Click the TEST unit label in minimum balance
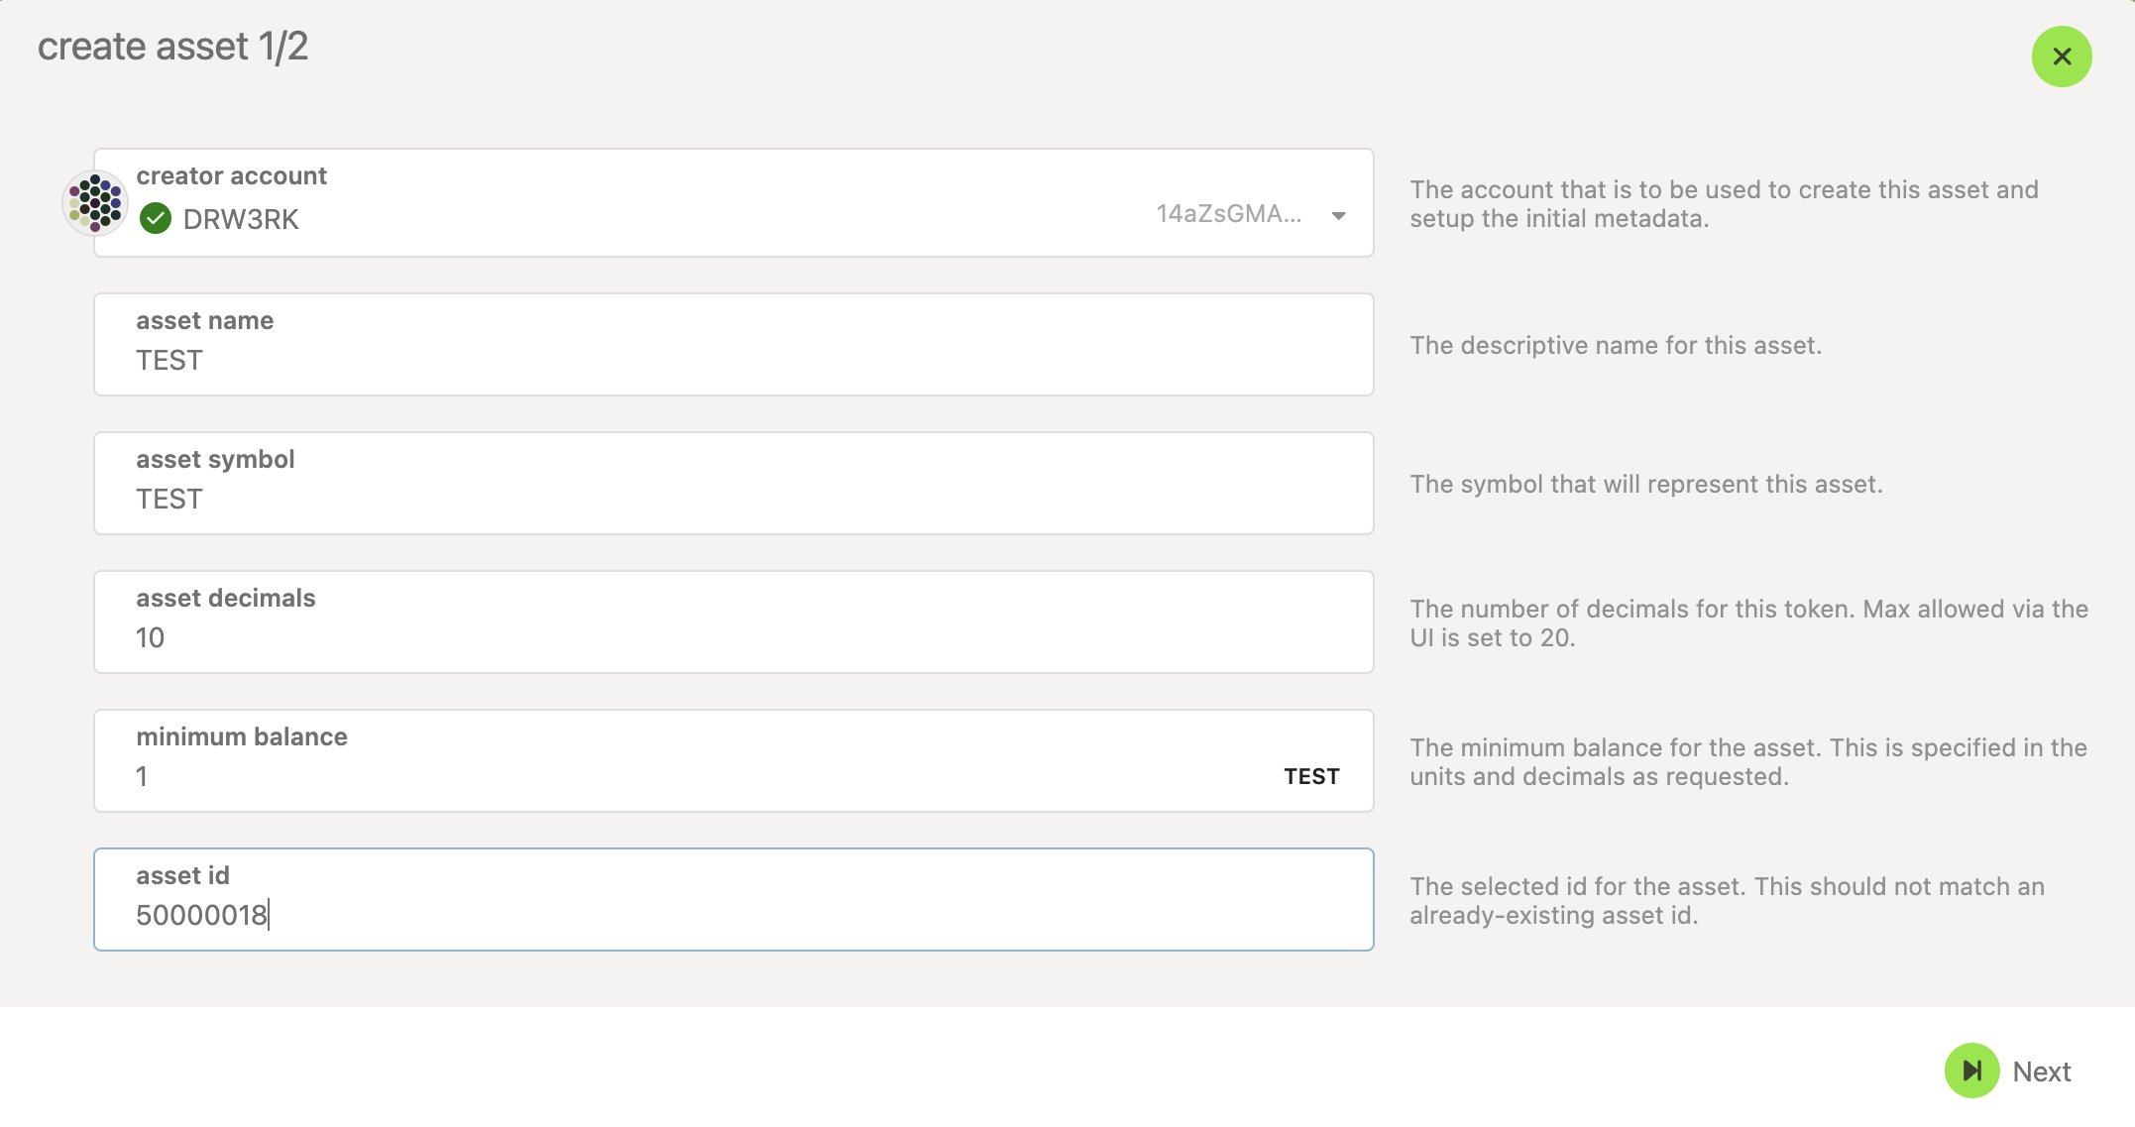2135x1127 pixels. tap(1311, 776)
